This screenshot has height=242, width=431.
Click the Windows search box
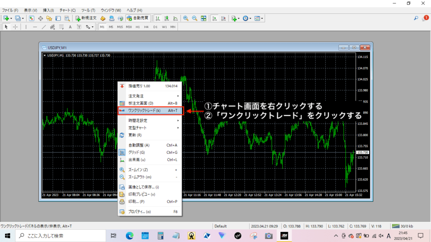coord(61,236)
